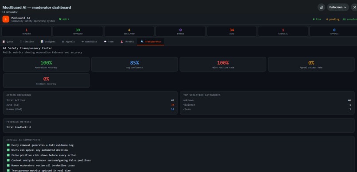Click the "Action Breakdown" panel heading
The image size is (357, 172).
pos(19,95)
